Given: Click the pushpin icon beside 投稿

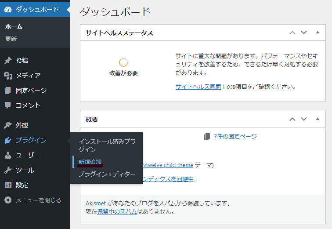Looking at the screenshot, I should [8, 61].
